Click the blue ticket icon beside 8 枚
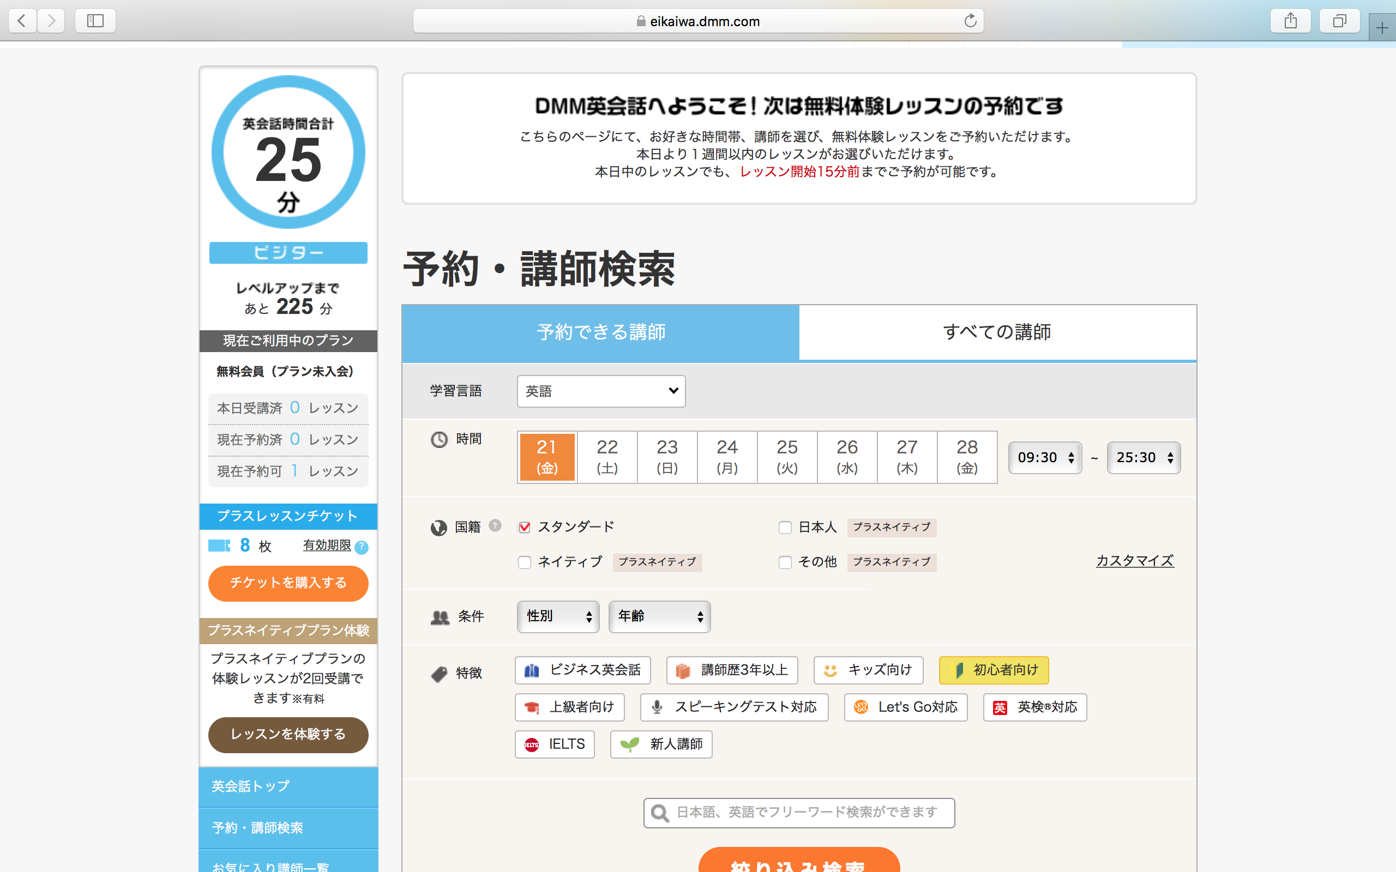Screen dimensions: 1396x872 [219, 545]
